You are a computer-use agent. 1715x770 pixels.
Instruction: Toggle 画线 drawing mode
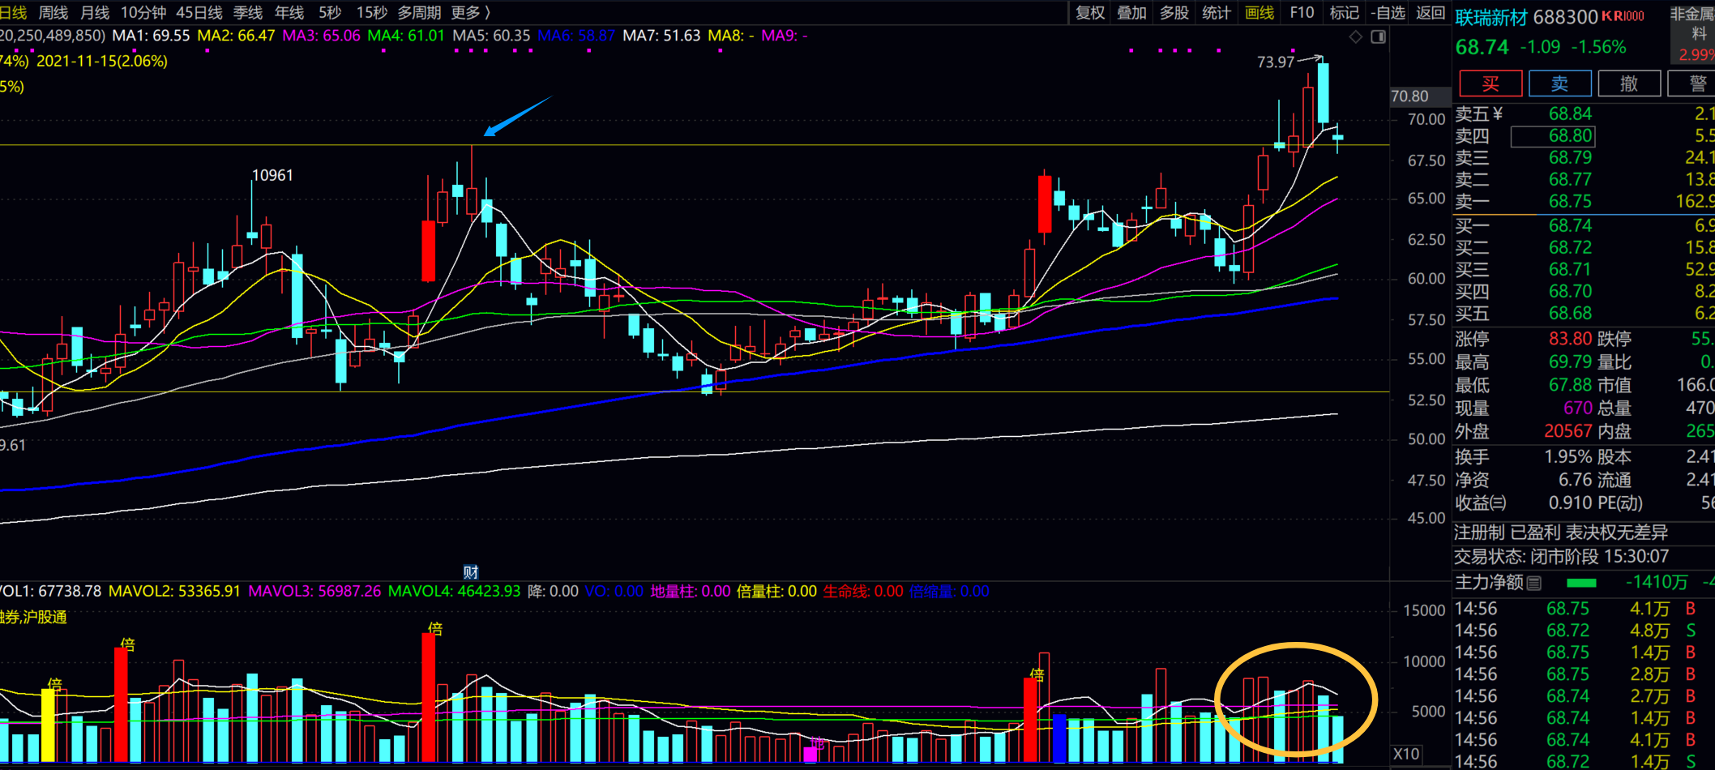click(1259, 13)
